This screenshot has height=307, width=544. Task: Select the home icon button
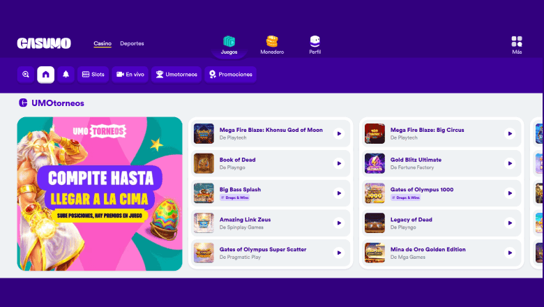(x=46, y=74)
